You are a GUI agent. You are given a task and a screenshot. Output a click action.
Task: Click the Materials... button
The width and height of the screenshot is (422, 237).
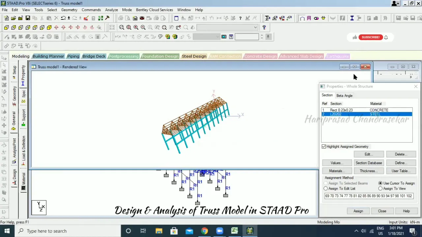pyautogui.click(x=337, y=171)
